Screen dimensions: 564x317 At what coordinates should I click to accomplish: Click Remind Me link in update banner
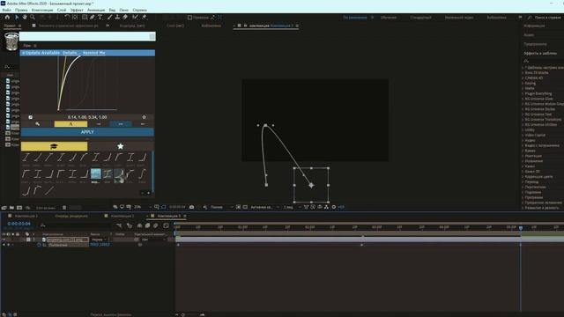pyautogui.click(x=94, y=53)
